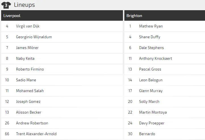
Task: Select the Liverpool team header
Action: tap(12, 16)
